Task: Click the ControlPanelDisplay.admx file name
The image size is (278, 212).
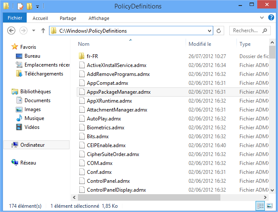Action: click(116, 190)
